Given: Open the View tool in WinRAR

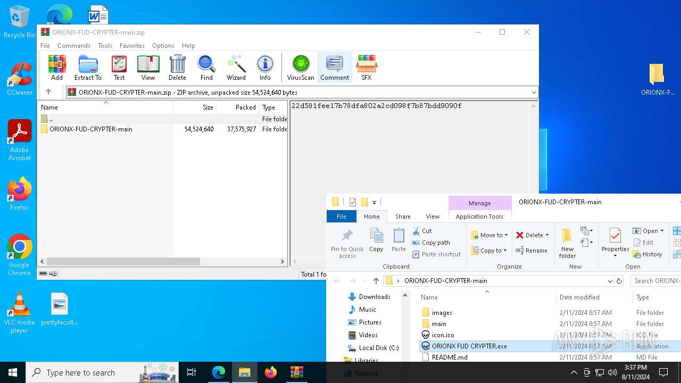Looking at the screenshot, I should click(x=148, y=68).
